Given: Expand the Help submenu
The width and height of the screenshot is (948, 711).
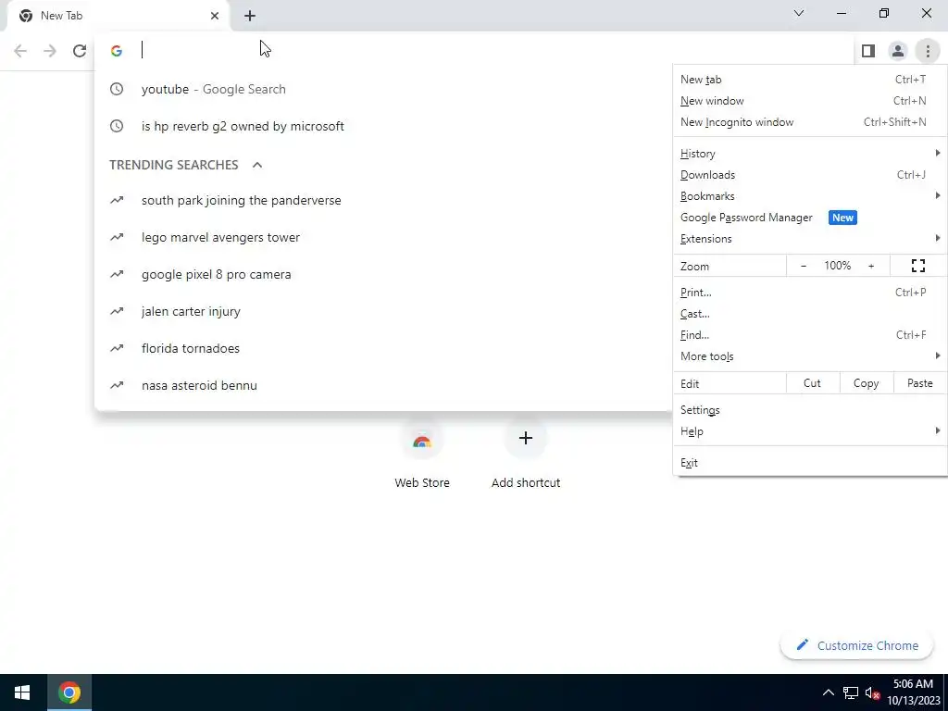Looking at the screenshot, I should 809,431.
